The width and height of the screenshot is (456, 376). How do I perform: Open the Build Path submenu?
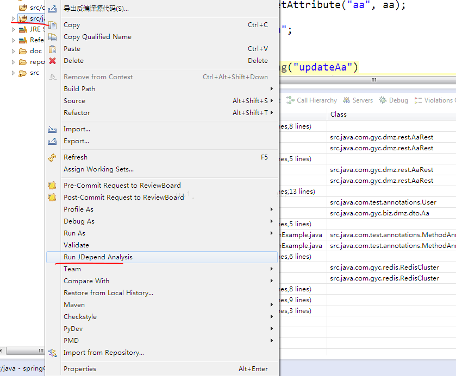click(x=162, y=89)
